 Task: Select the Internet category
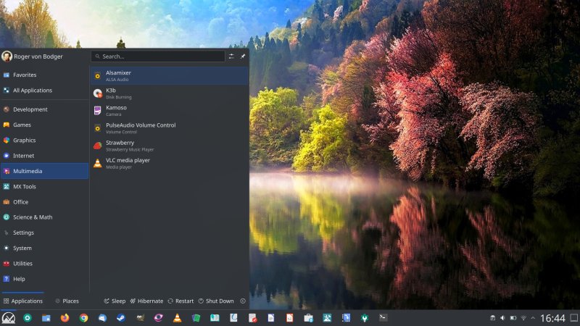[x=23, y=156]
